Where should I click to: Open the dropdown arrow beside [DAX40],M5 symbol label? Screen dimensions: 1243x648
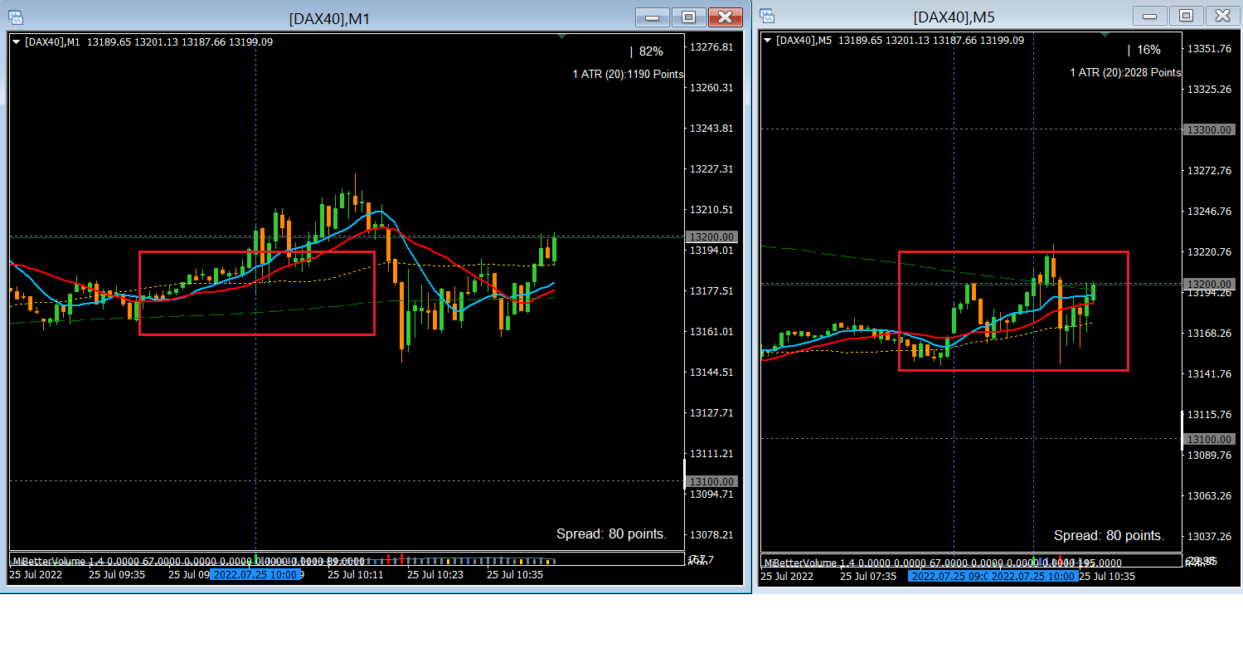767,40
